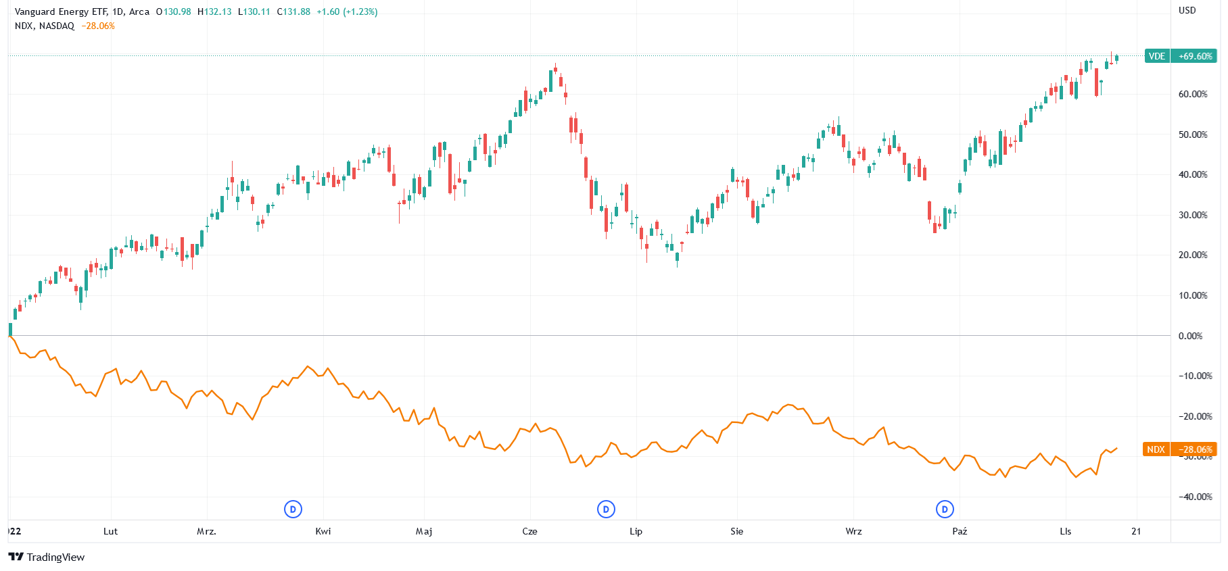
Task: Click the Maj month label
Action: [424, 531]
